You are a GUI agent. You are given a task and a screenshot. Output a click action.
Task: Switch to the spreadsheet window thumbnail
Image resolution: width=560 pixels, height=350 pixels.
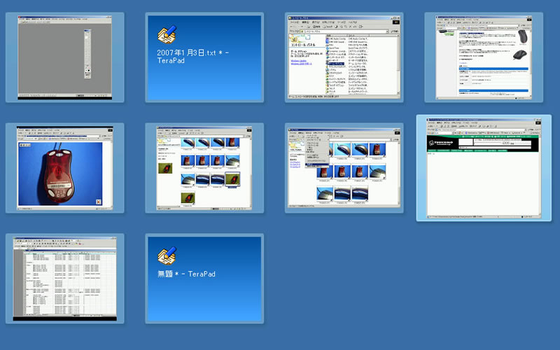[x=64, y=279]
